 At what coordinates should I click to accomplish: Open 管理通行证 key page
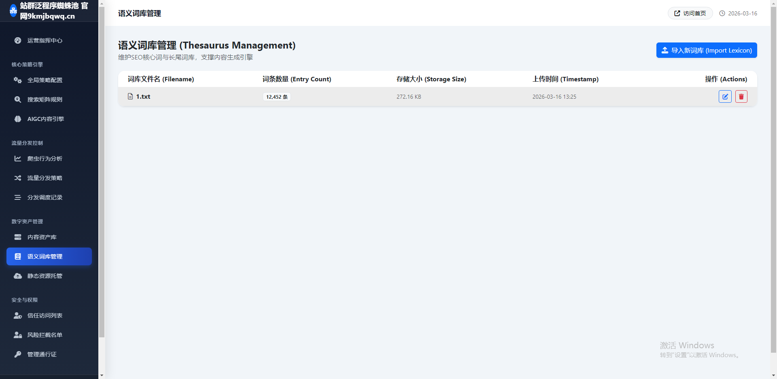(42, 354)
